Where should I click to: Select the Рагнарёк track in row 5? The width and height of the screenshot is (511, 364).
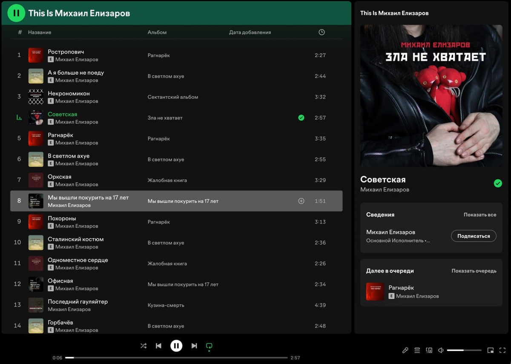tap(60, 135)
